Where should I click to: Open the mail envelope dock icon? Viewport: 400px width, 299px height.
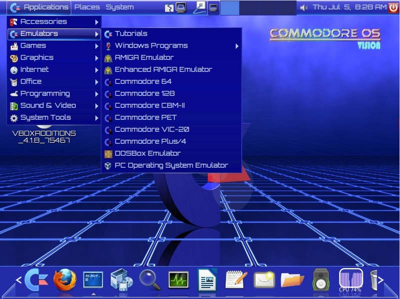click(x=265, y=280)
